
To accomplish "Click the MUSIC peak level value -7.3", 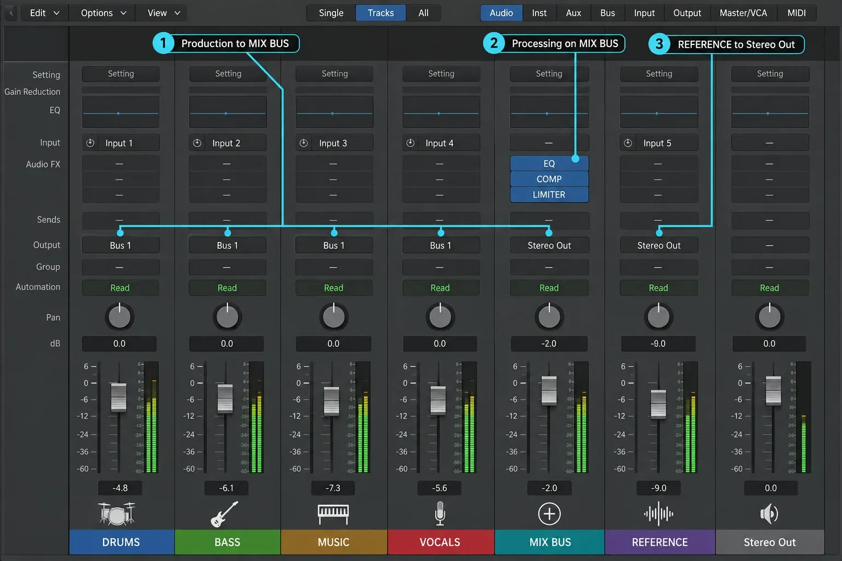I will (x=333, y=488).
